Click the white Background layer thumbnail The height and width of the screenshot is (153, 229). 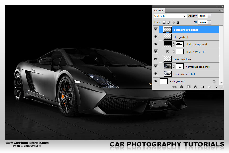point(164,81)
